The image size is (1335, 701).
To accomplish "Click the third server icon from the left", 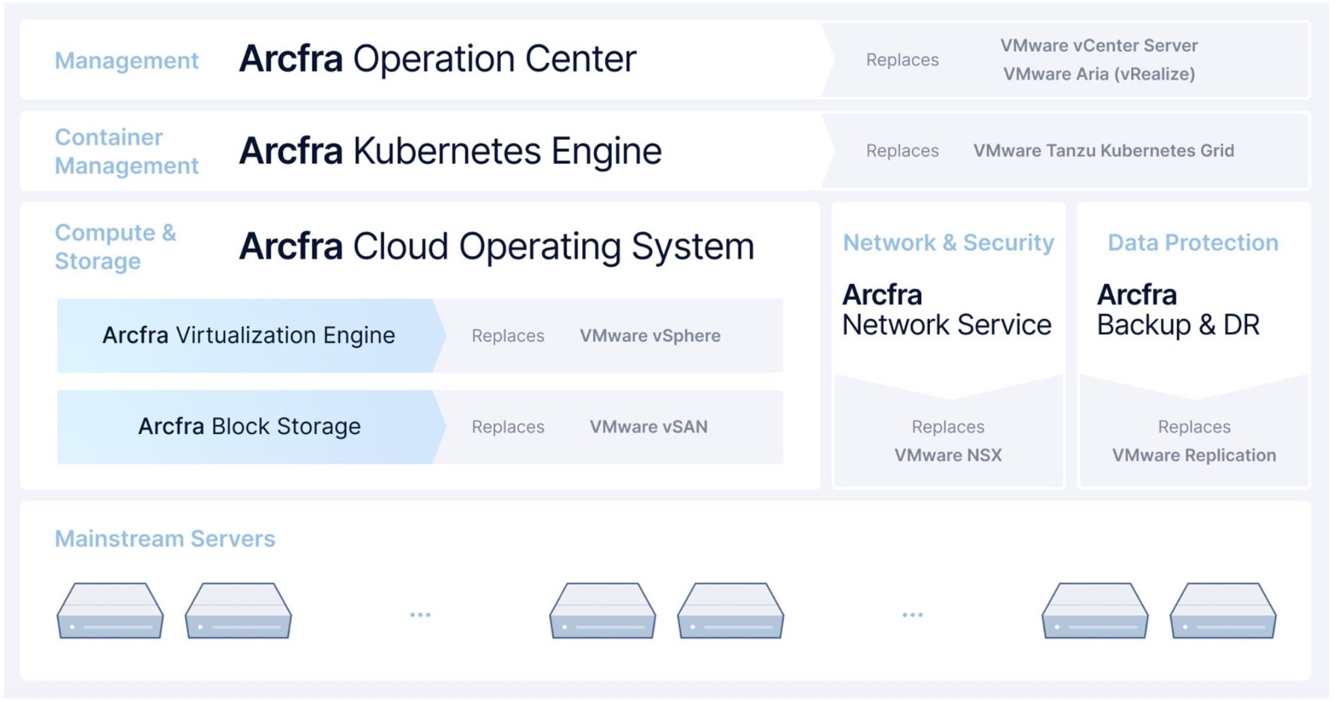I will pos(603,611).
